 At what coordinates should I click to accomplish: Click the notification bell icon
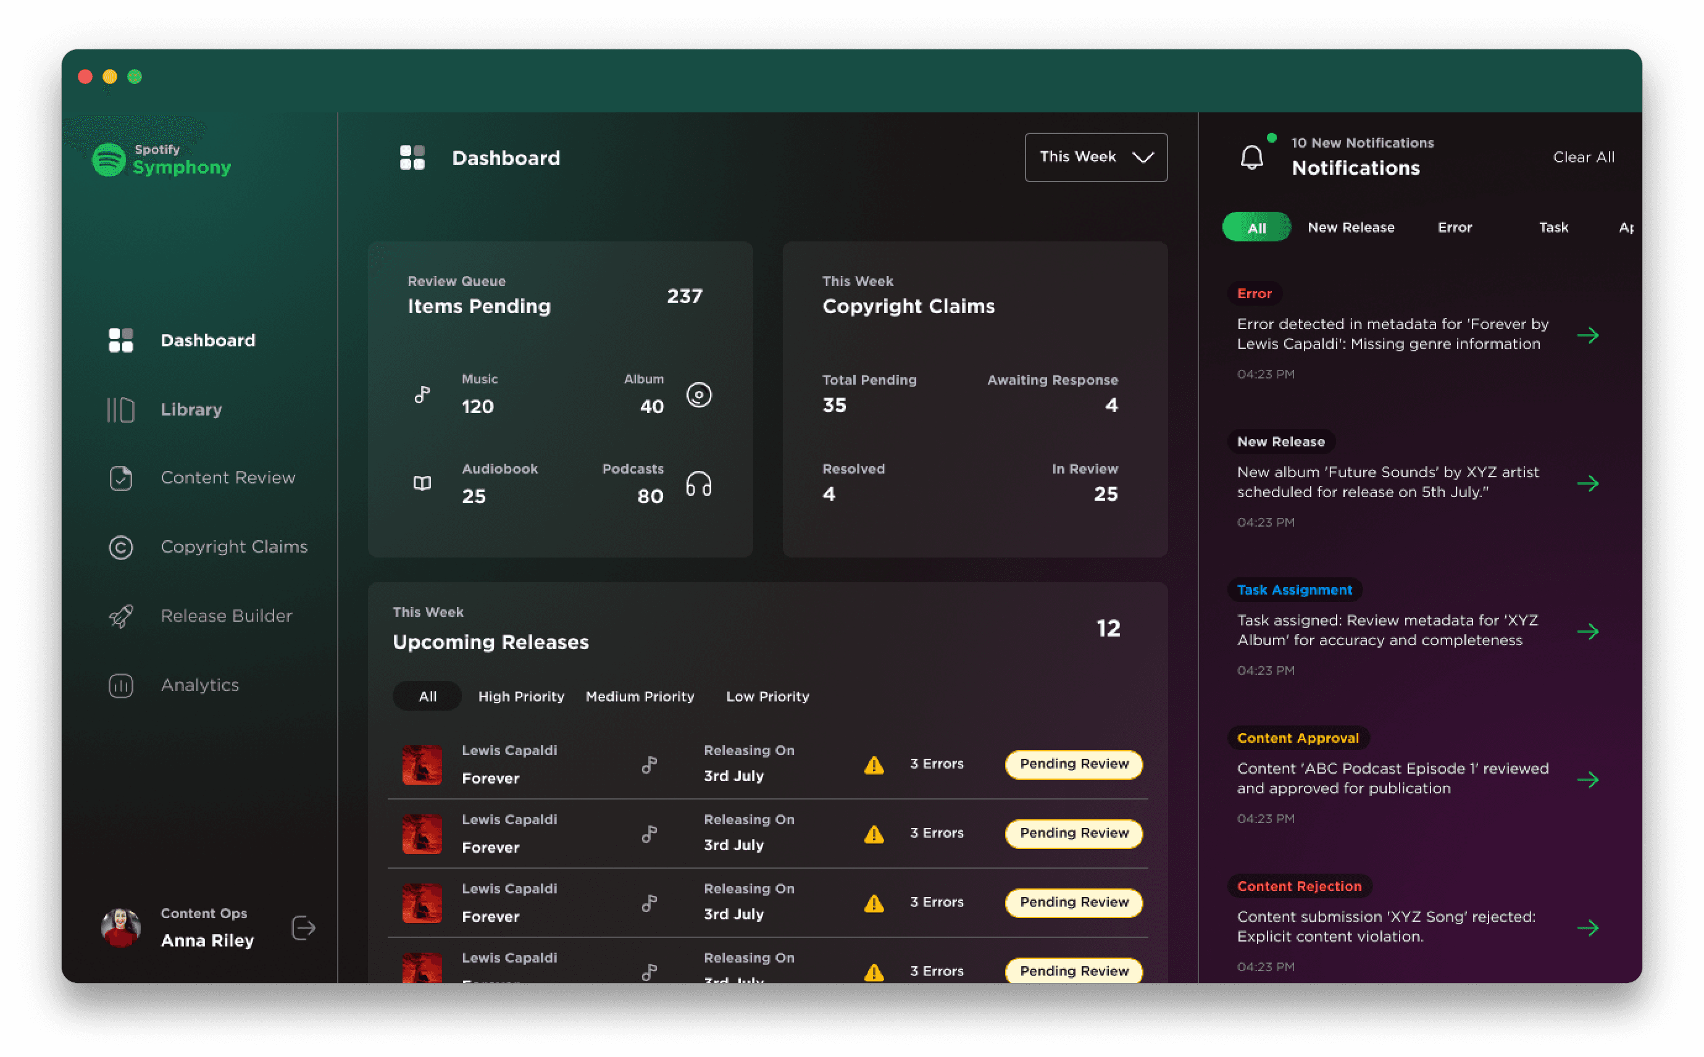[x=1251, y=157]
